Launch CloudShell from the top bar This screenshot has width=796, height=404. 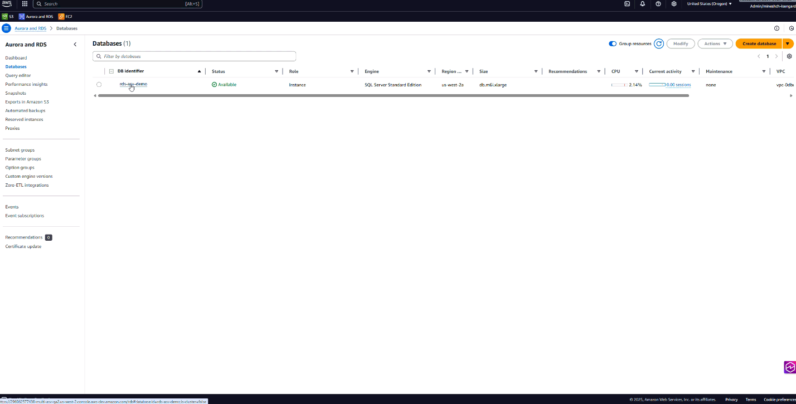point(627,4)
